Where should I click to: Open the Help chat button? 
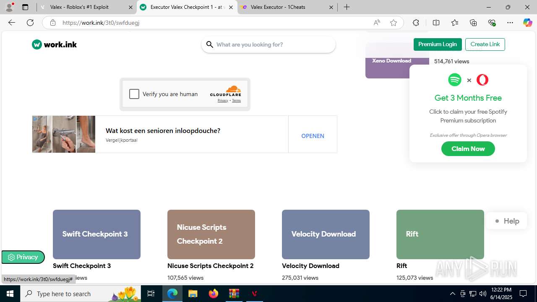(x=506, y=221)
